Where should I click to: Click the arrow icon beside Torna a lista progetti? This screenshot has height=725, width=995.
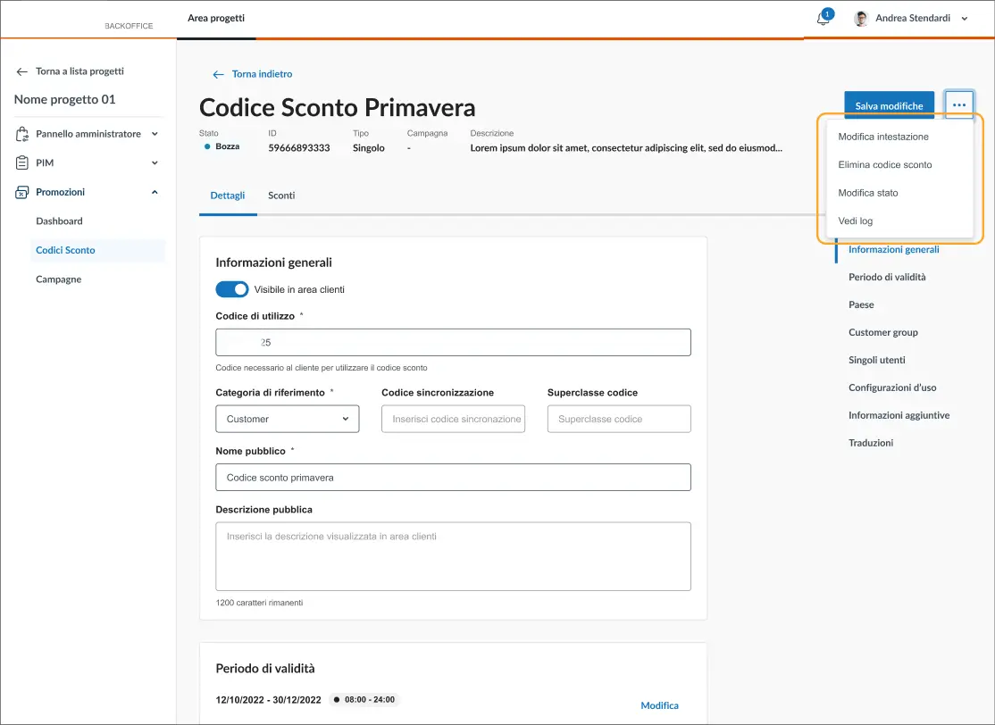pyautogui.click(x=22, y=71)
